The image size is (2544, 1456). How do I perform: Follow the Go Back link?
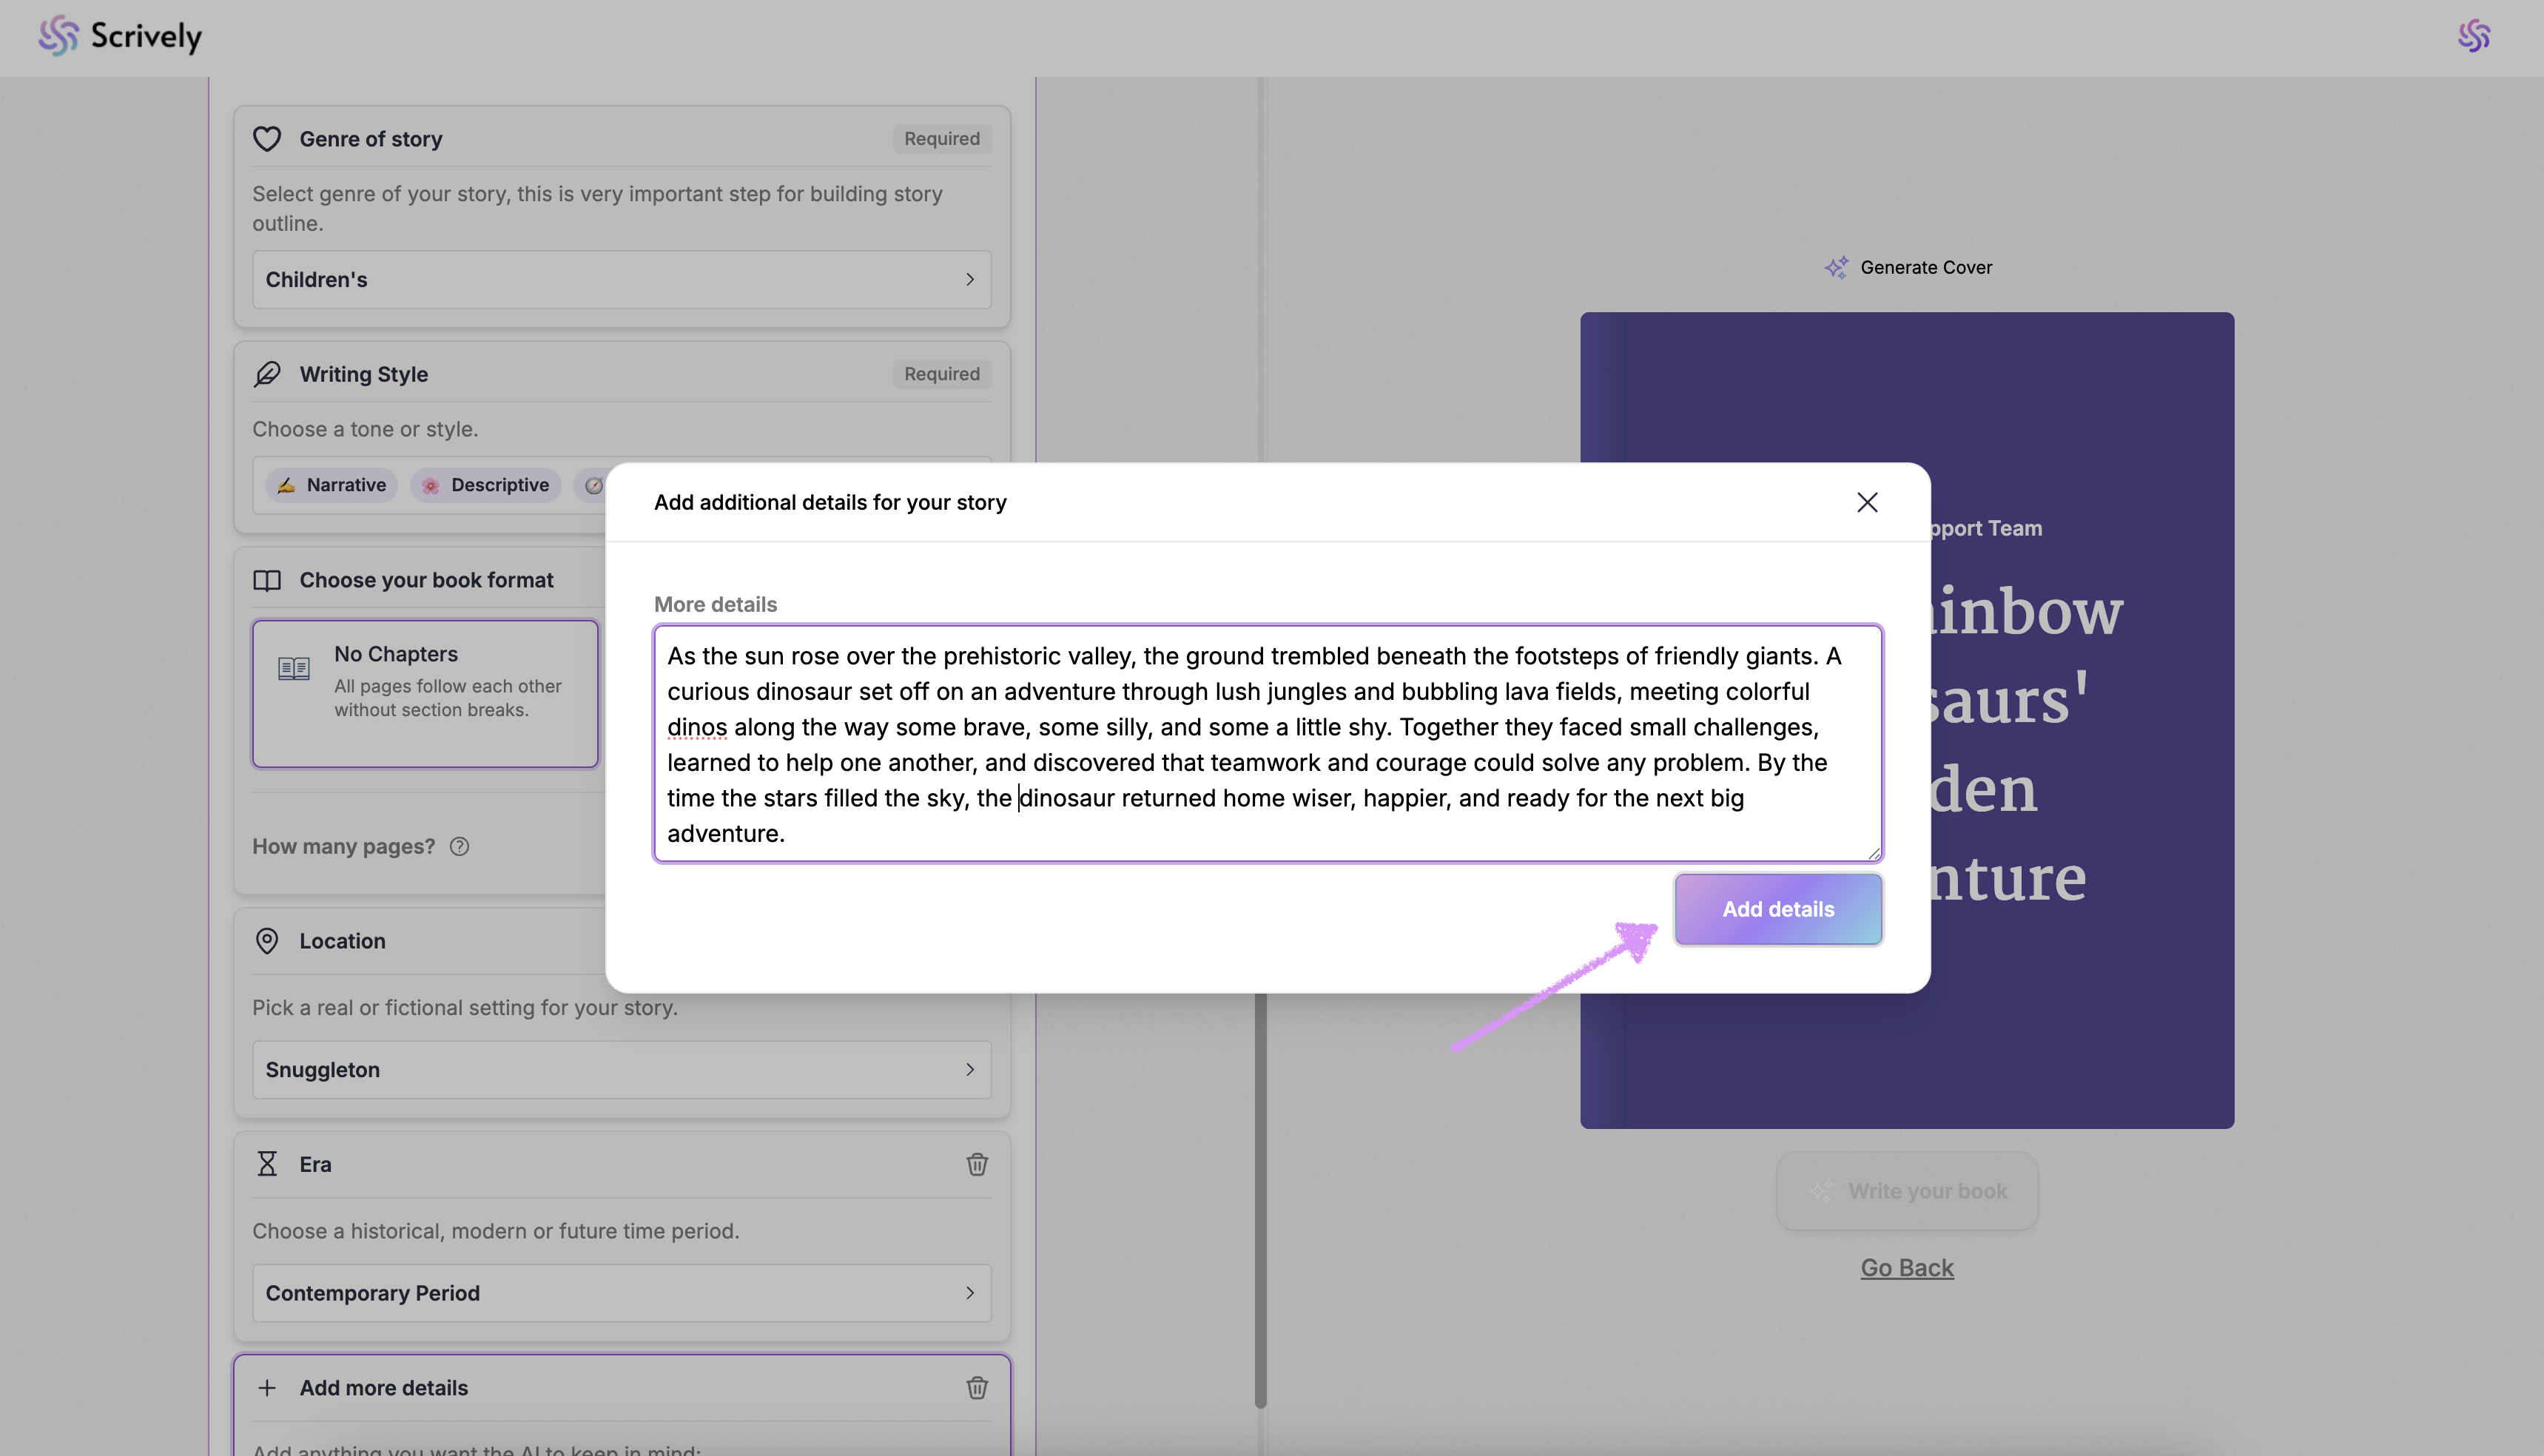(x=1906, y=1268)
